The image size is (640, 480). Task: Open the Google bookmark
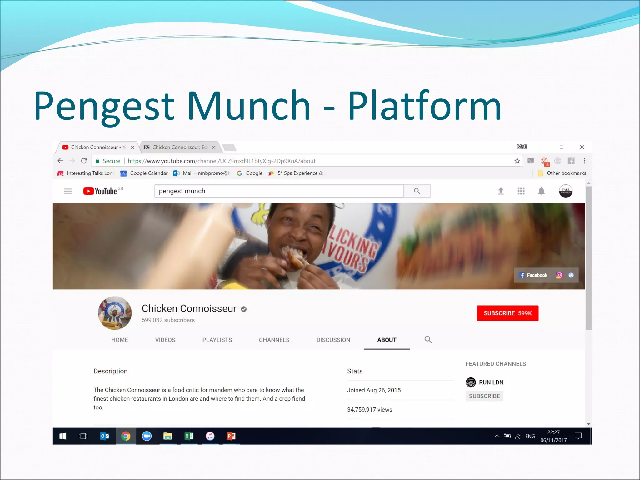250,173
